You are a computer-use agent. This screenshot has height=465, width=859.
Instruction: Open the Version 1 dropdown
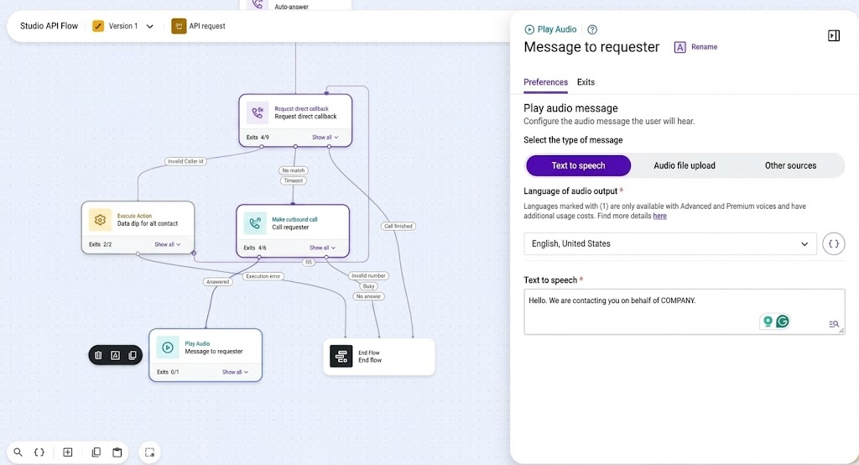coord(149,26)
